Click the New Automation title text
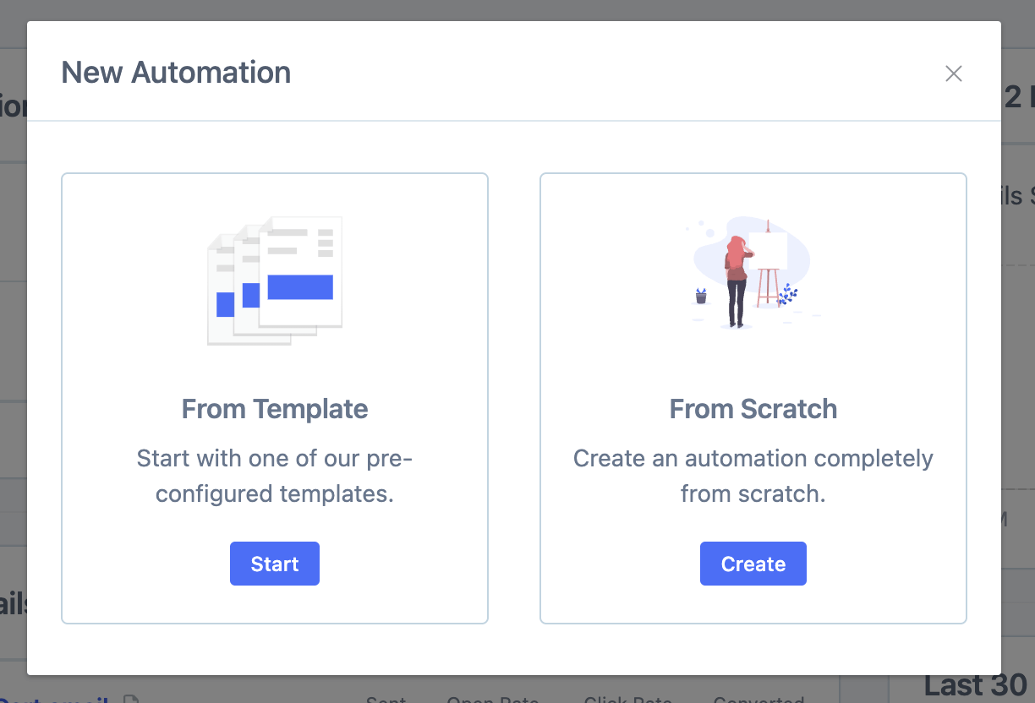 175,73
